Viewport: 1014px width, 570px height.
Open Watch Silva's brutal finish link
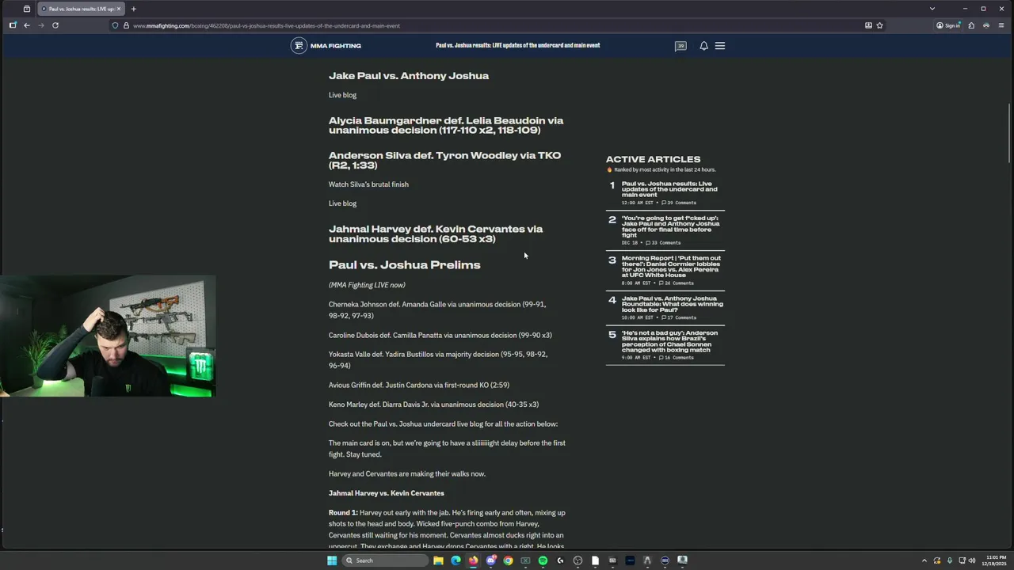[x=368, y=184]
